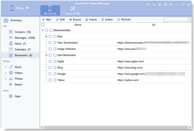Click the New bookmark button
This screenshot has width=194, height=131.
coord(47,20)
